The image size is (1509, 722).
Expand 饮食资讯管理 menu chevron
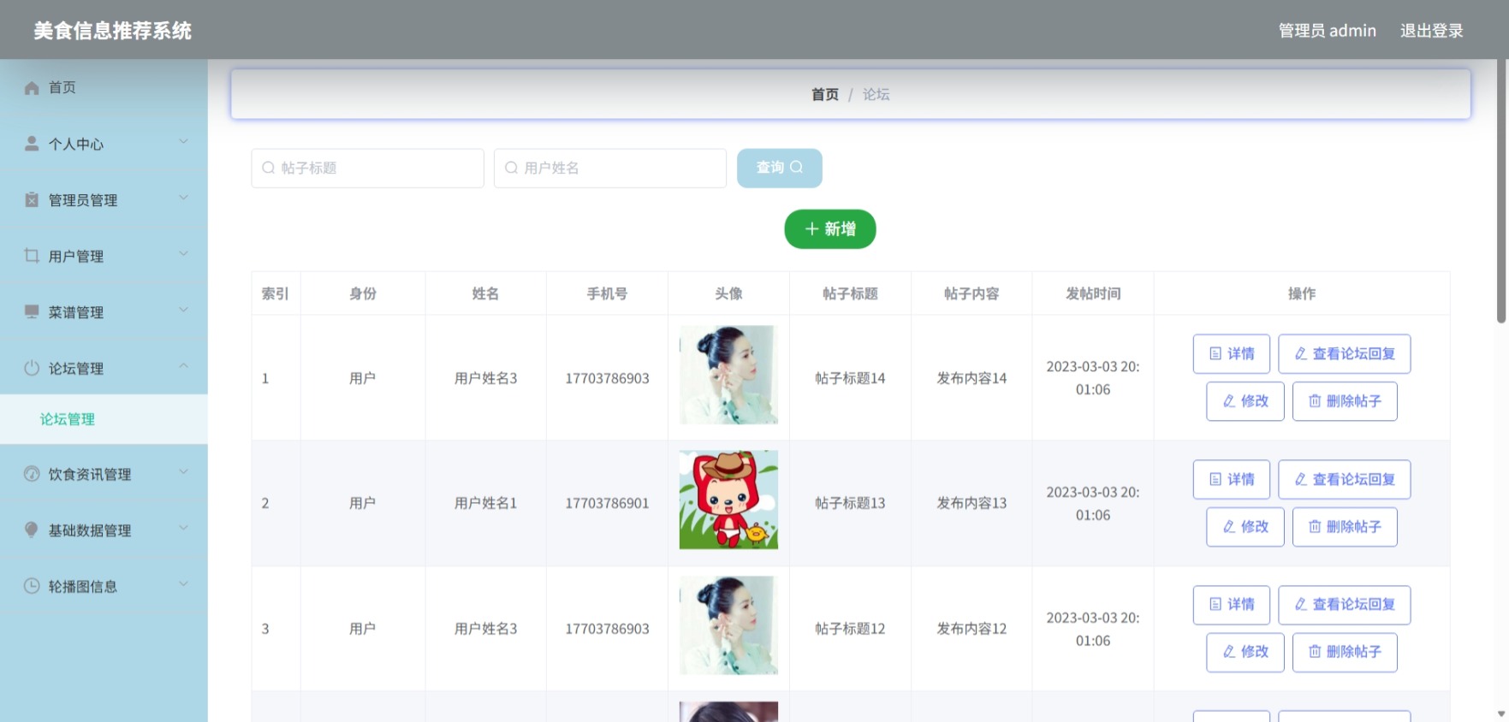click(183, 471)
